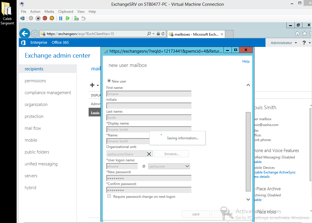Click the Virtual Machine Connection title icon
Image resolution: width=312 pixels, height=223 pixels.
(x=22, y=4)
